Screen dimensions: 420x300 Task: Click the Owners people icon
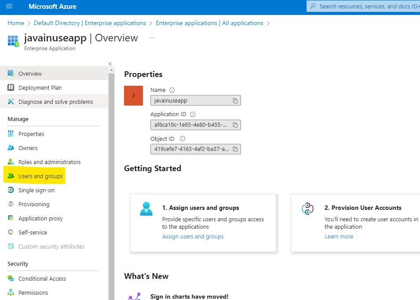[x=11, y=148]
